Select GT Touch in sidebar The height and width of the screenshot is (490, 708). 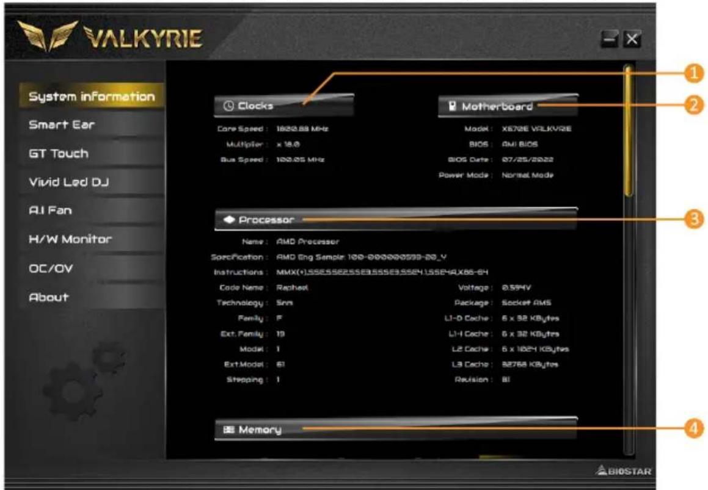coord(92,153)
